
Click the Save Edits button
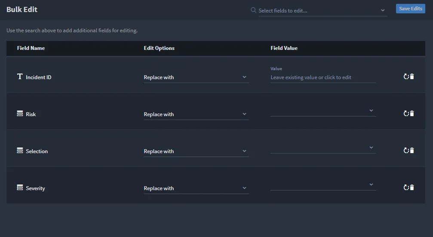(x=410, y=9)
